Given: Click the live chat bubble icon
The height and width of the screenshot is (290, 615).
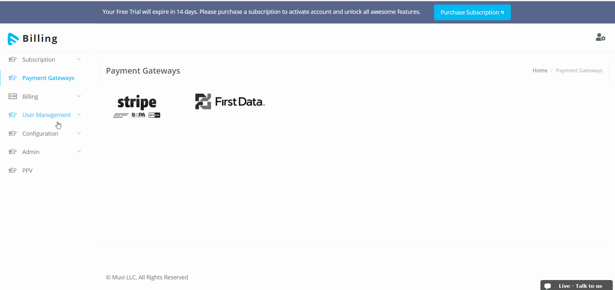Looking at the screenshot, I should pyautogui.click(x=548, y=286).
